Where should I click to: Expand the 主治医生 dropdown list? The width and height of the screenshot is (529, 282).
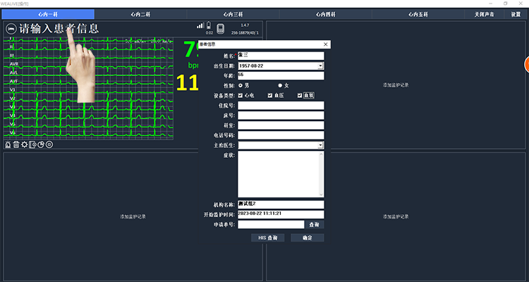320,145
